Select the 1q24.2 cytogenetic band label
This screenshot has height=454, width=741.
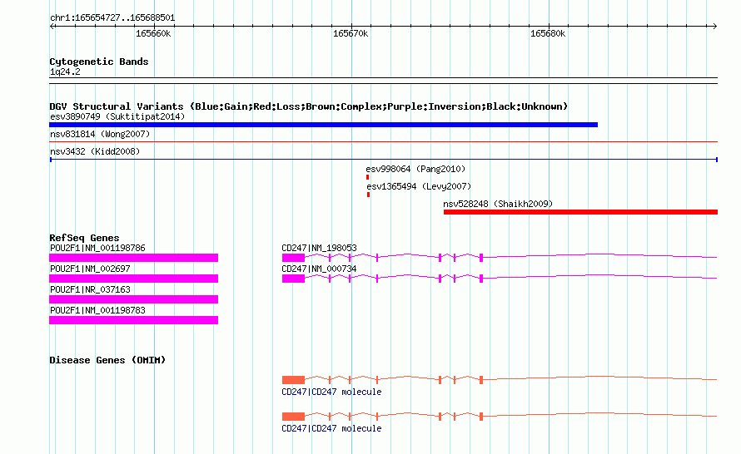(x=65, y=72)
